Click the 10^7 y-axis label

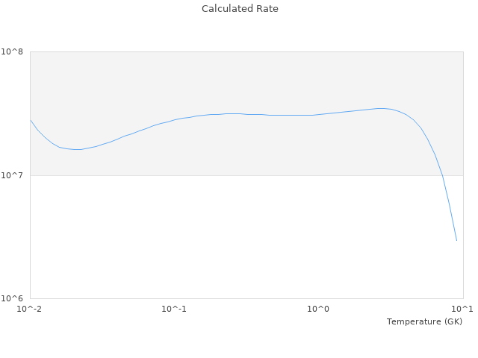coord(14,176)
